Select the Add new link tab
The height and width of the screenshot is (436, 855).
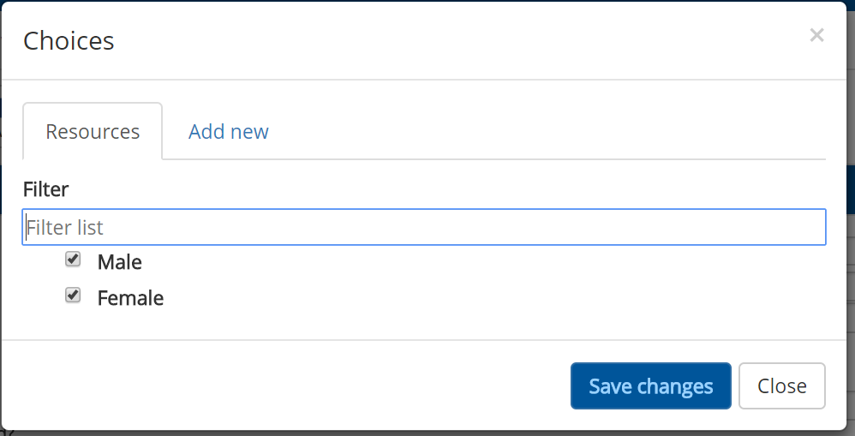click(x=229, y=132)
